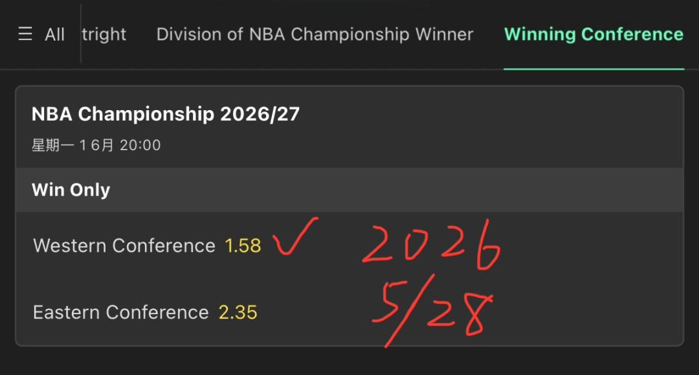Open NBA Championship 2026/27 event title
The image size is (699, 375).
166,114
